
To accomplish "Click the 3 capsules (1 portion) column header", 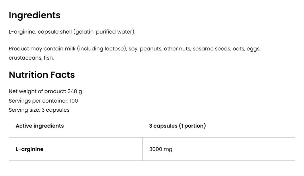I will (177, 126).
